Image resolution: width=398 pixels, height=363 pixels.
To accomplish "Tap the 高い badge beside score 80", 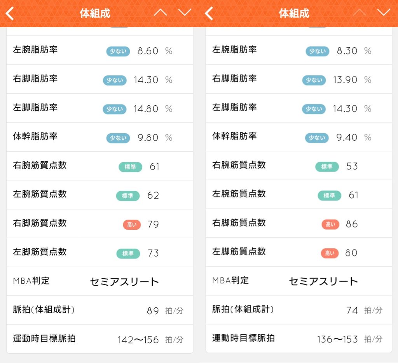I will point(330,253).
